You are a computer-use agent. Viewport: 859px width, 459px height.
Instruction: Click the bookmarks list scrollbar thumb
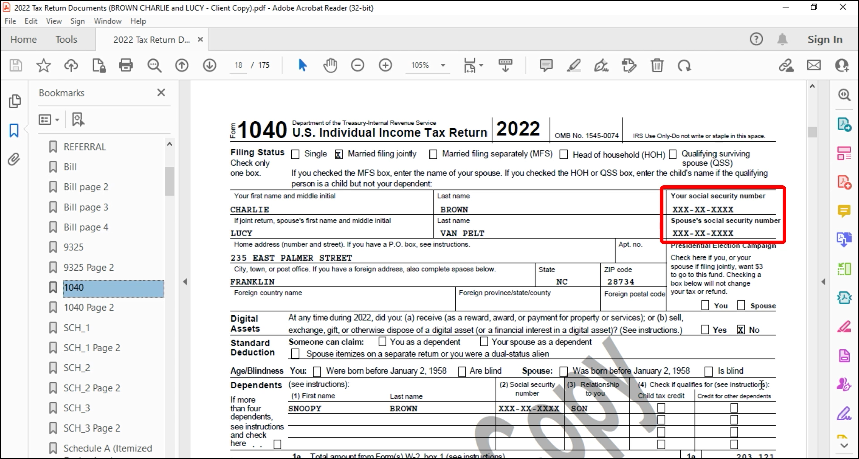[x=169, y=181]
